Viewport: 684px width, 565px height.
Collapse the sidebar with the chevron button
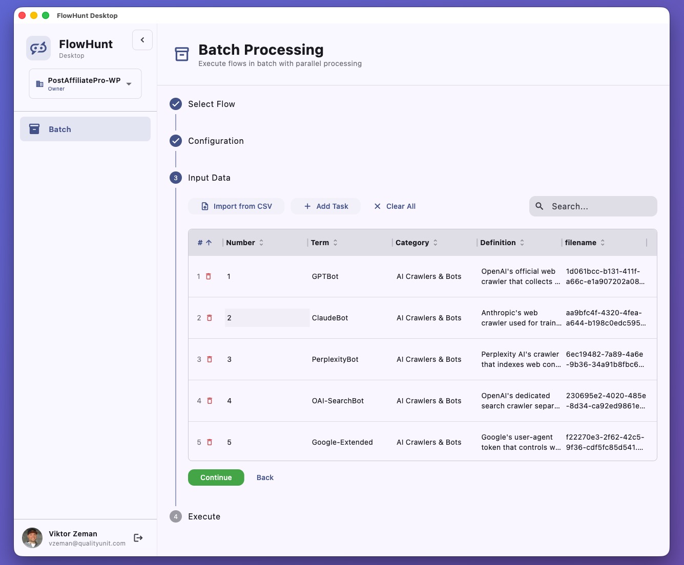[x=142, y=39]
